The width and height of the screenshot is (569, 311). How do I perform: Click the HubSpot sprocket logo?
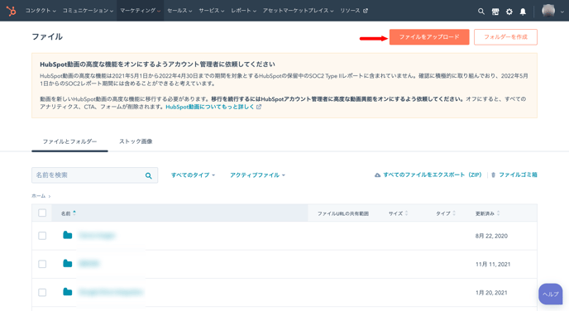pos(12,11)
